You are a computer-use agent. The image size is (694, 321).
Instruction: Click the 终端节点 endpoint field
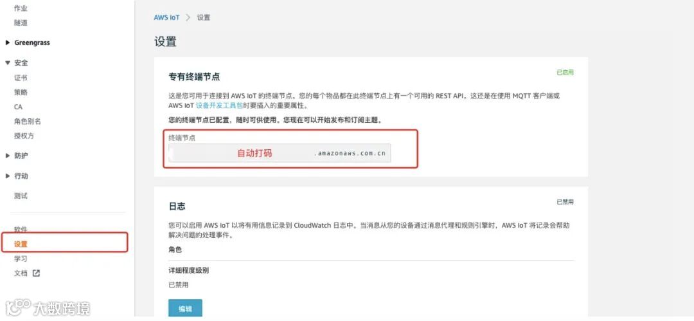[x=280, y=153]
